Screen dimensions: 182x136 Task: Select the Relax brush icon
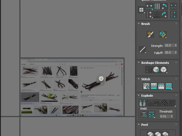pos(163,34)
